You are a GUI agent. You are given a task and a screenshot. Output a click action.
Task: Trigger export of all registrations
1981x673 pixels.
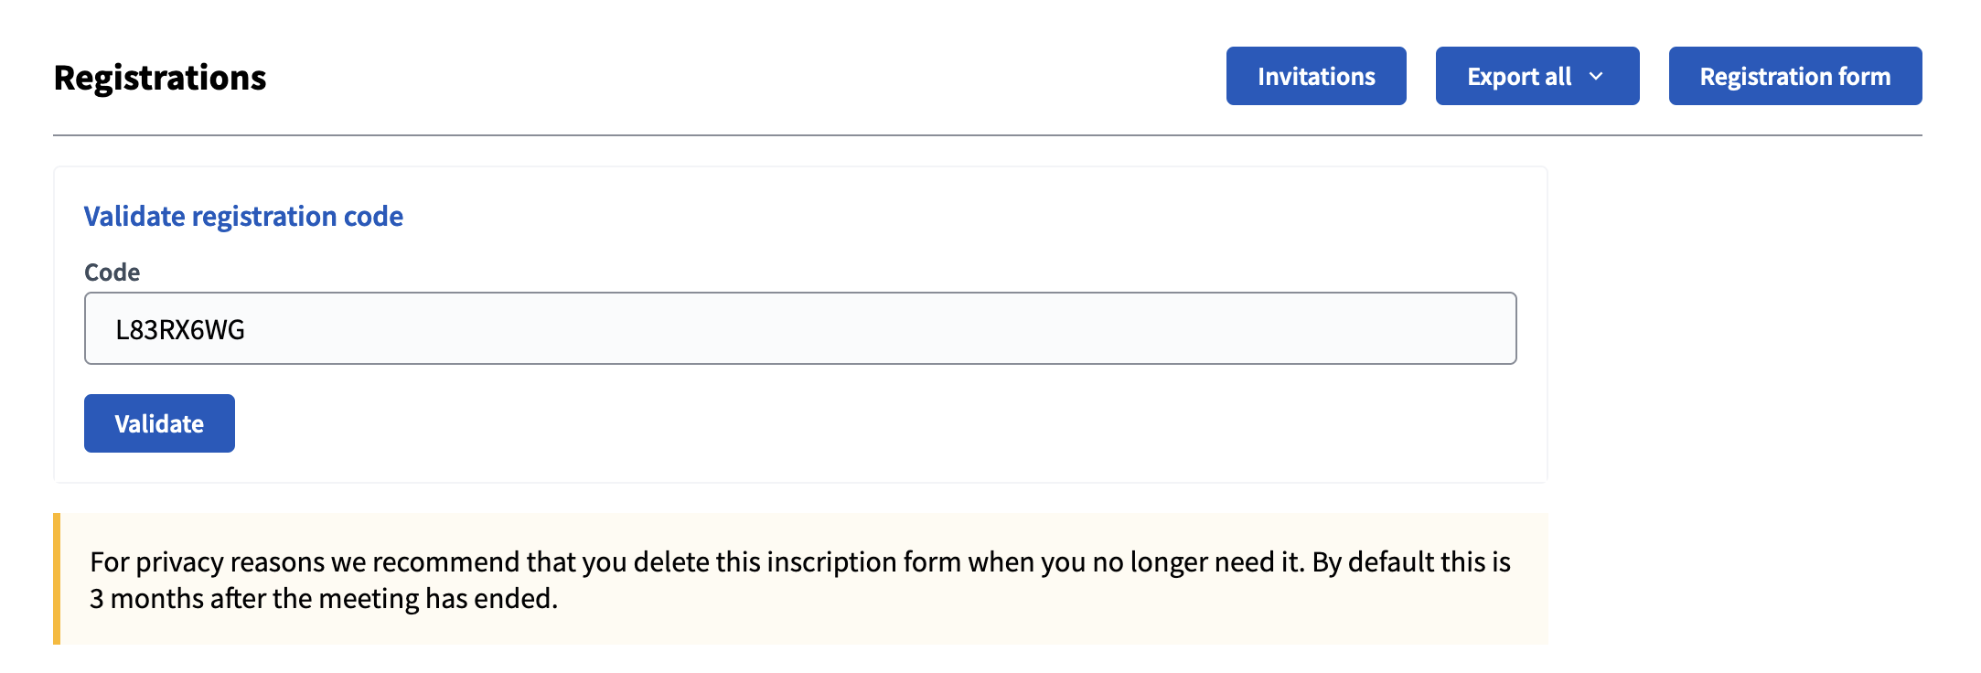pyautogui.click(x=1520, y=76)
